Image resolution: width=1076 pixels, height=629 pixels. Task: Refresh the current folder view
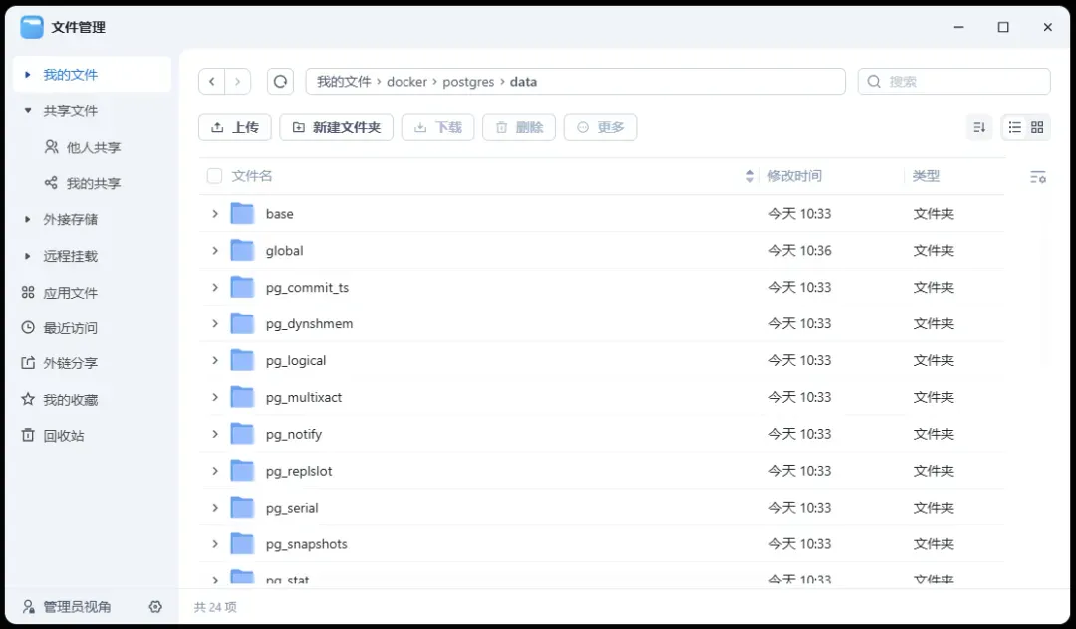280,81
